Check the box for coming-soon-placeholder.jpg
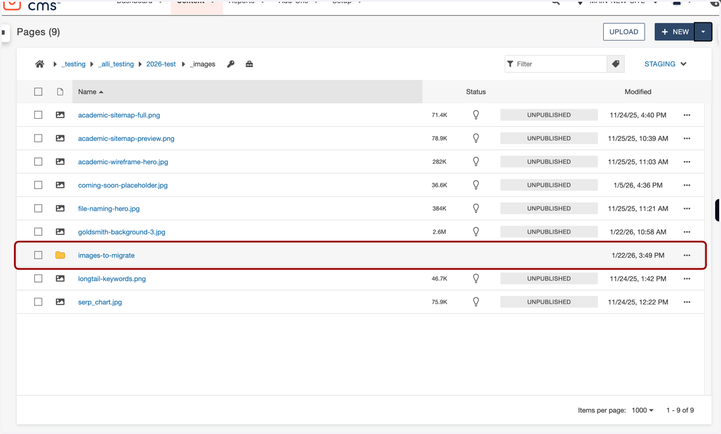 (38, 185)
